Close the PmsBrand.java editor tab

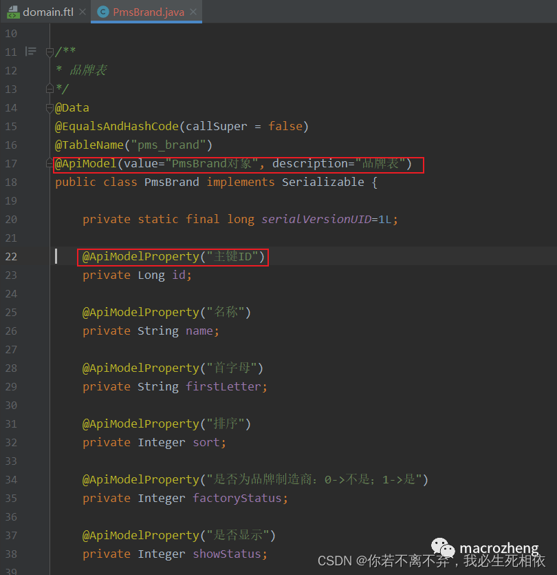point(194,12)
